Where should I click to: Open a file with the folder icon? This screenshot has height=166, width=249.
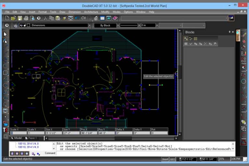pos(13,18)
